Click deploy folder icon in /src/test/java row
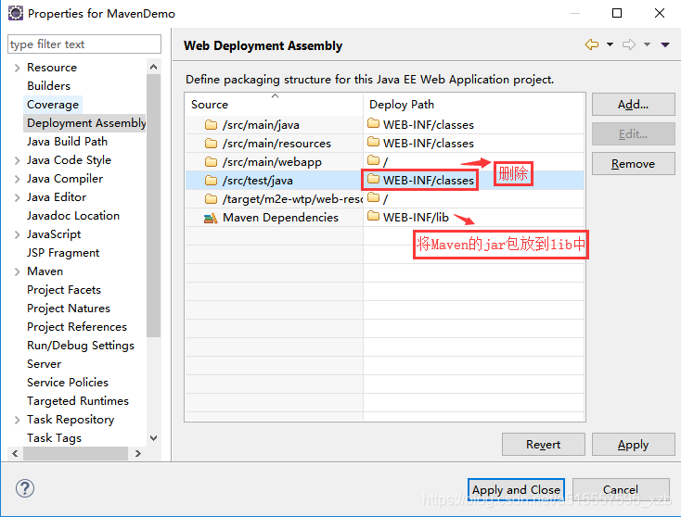 [x=373, y=178]
